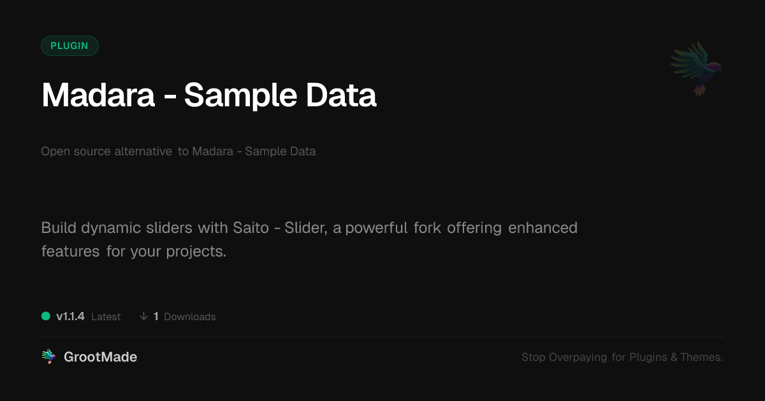Click 'Open source alternative' subtitle text
The width and height of the screenshot is (765, 401).
coord(106,151)
